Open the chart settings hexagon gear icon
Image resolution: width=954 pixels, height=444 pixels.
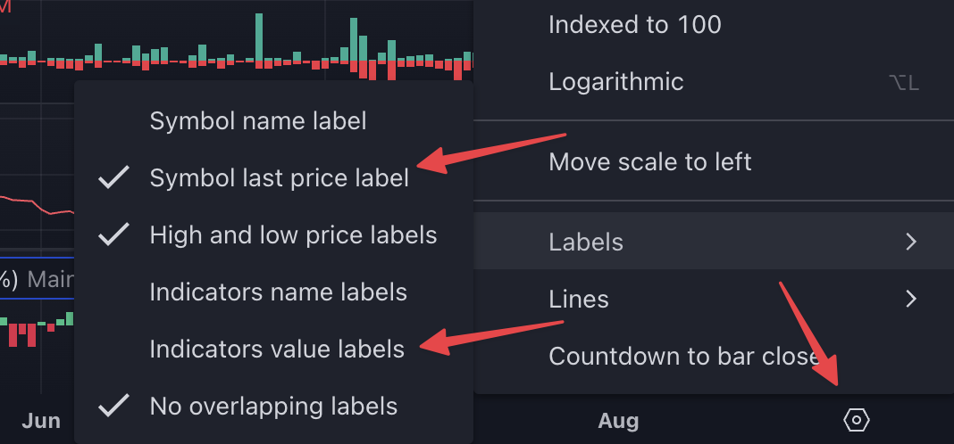[857, 420]
